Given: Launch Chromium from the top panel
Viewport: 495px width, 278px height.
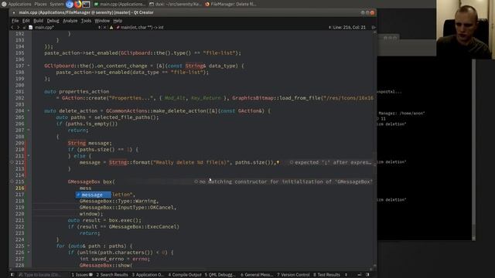Looking at the screenshot, I should coord(70,4).
